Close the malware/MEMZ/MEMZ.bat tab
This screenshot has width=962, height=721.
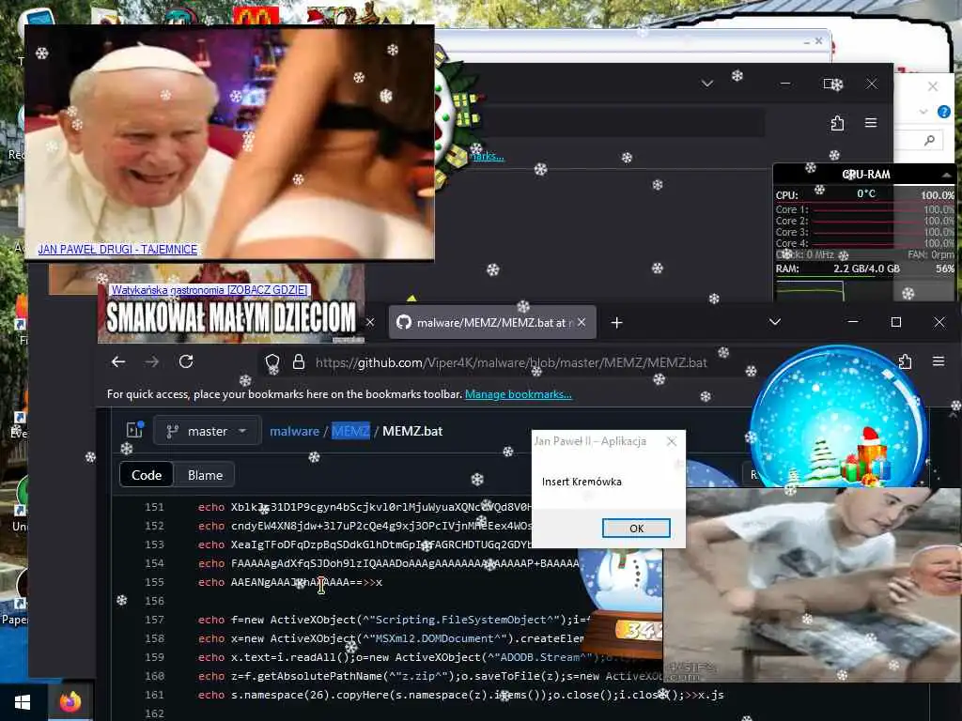coord(581,322)
